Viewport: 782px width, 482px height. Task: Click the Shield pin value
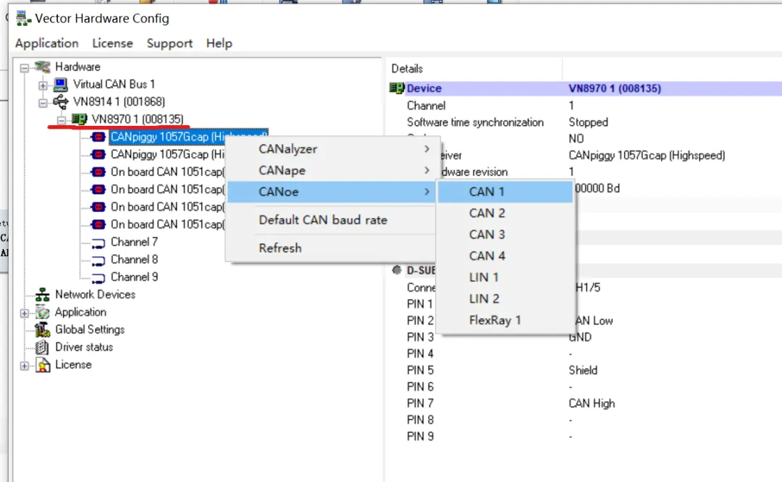pyautogui.click(x=583, y=371)
